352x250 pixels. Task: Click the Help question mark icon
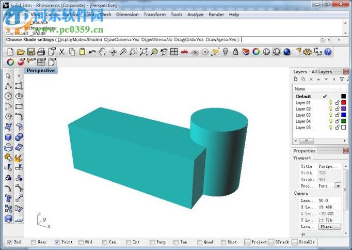(x=327, y=52)
